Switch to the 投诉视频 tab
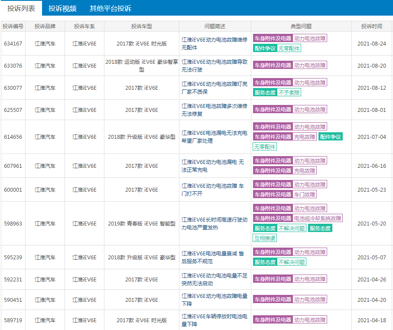 (x=62, y=9)
